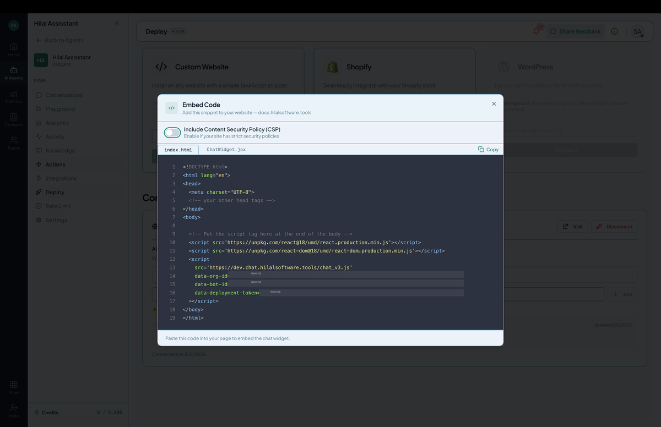661x427 pixels.
Task: Open Settings in the sidebar
Action: [78, 220]
